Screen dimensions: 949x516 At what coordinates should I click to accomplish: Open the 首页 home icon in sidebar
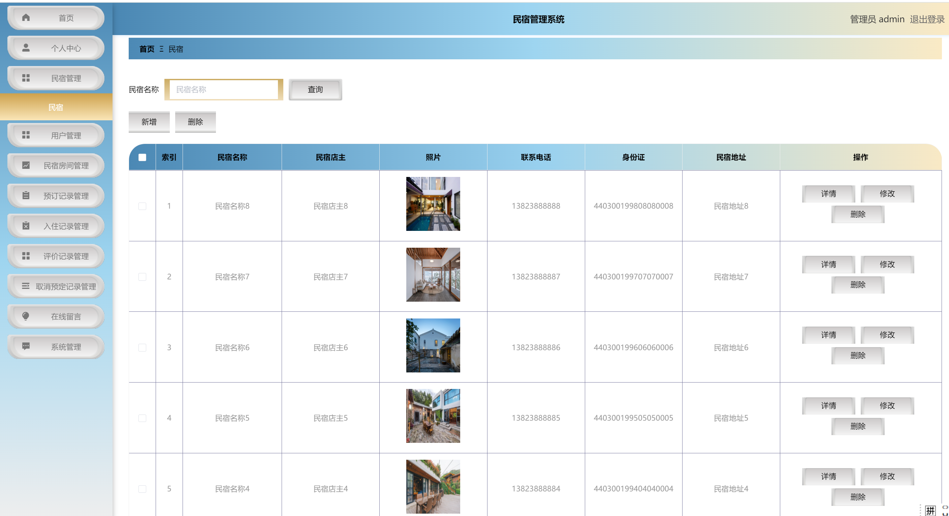click(26, 17)
